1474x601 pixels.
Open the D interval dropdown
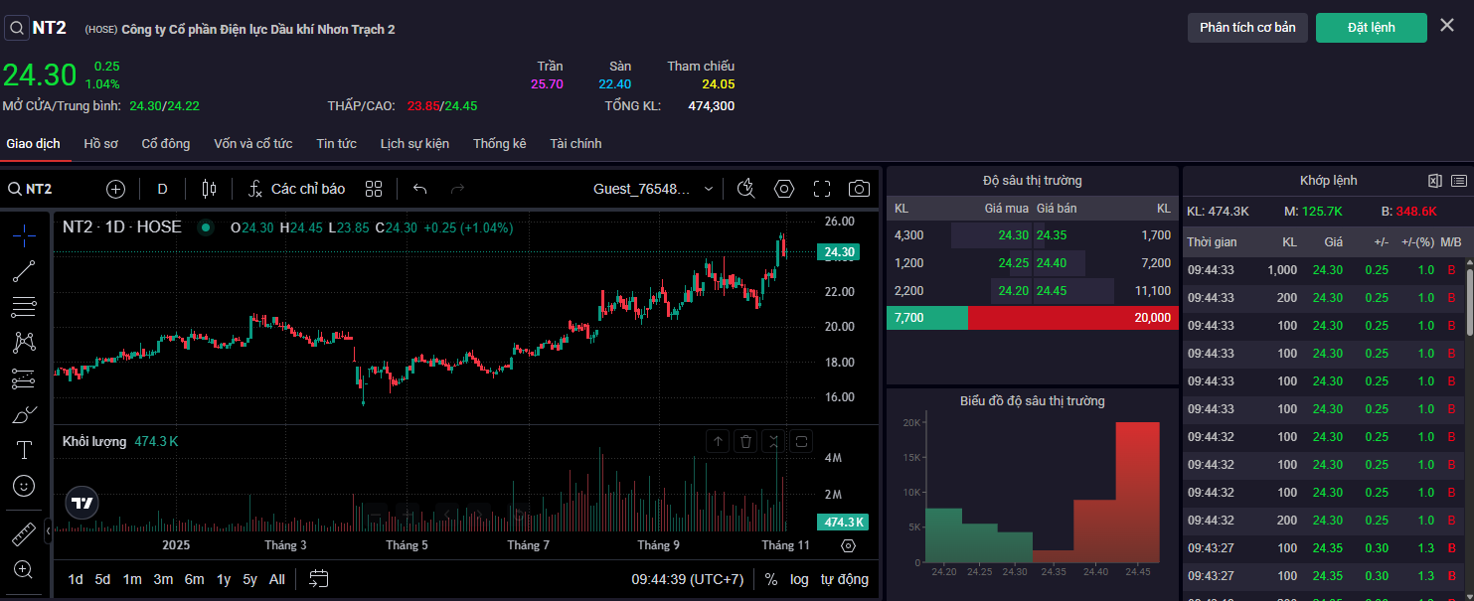click(163, 189)
